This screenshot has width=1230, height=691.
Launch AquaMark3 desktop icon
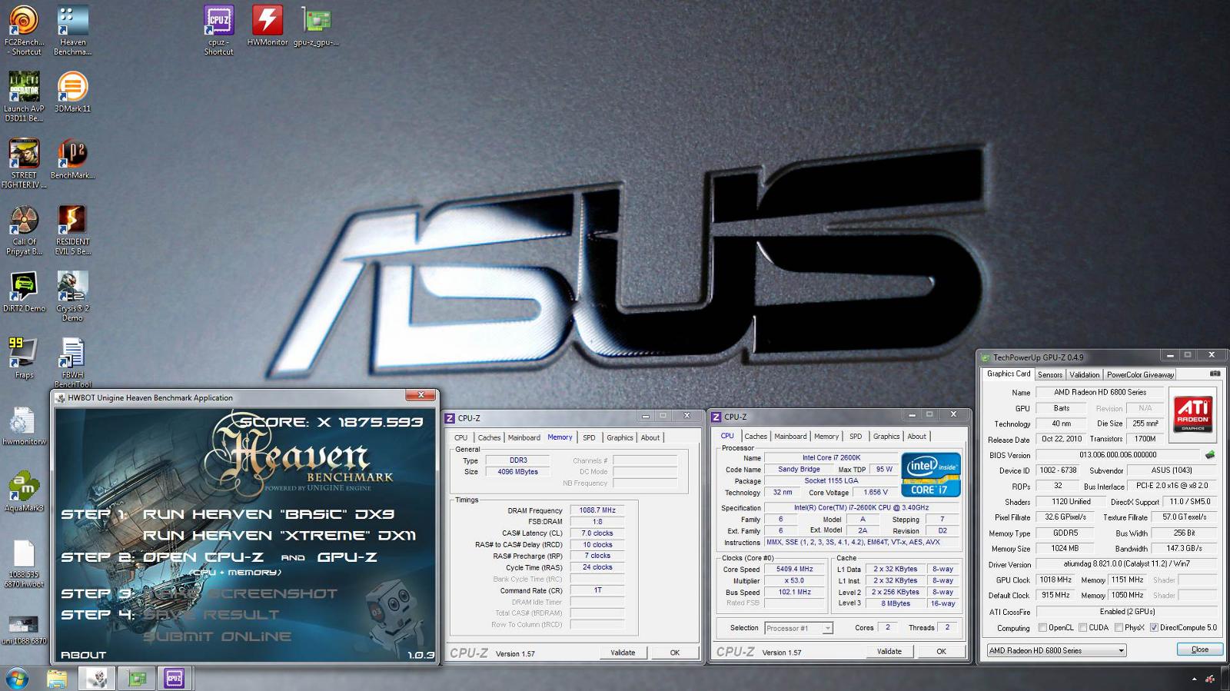point(24,492)
